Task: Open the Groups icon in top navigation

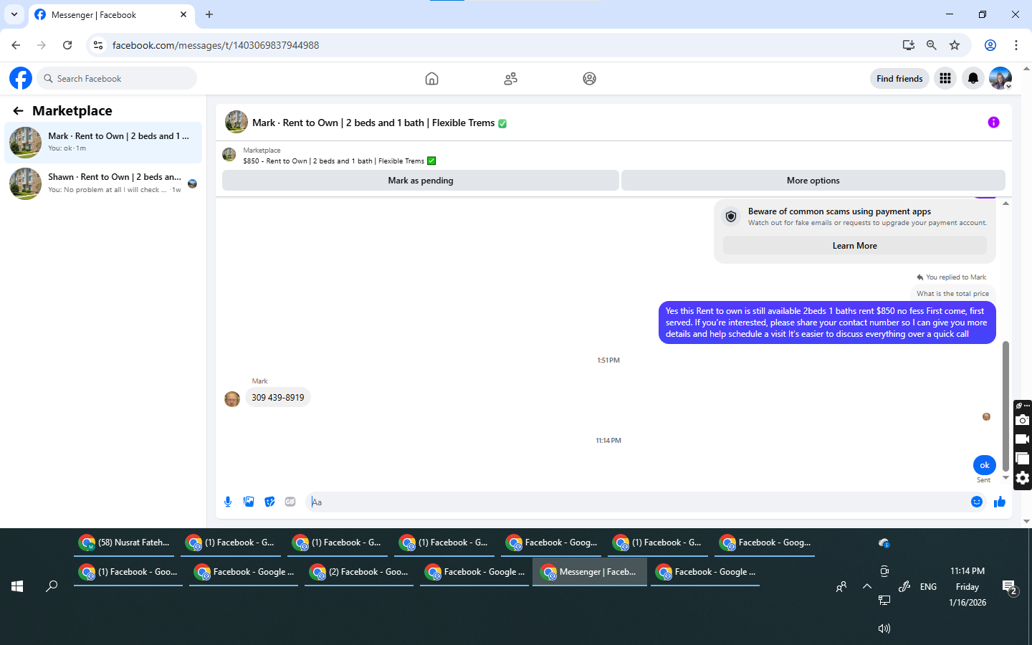Action: 589,79
